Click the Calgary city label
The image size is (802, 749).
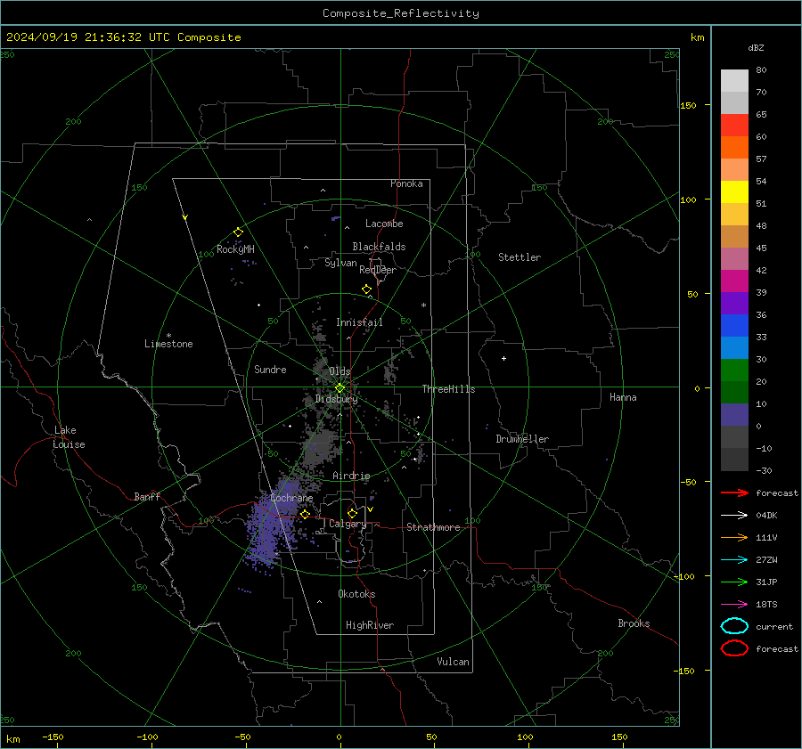[348, 524]
